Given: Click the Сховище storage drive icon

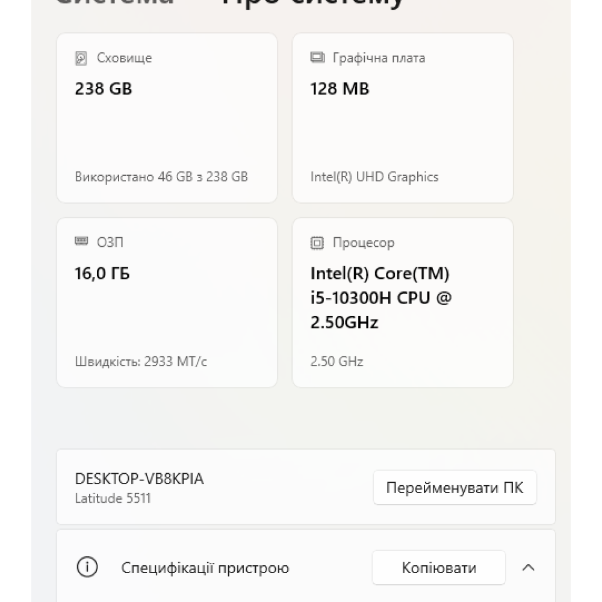Looking at the screenshot, I should 81,57.
